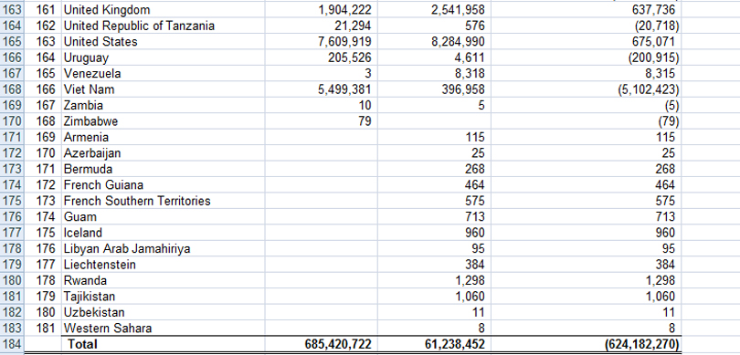Screen dimensions: 740x355
Task: Click value (5,102,423) in Viet Nam row
Action: (586, 89)
